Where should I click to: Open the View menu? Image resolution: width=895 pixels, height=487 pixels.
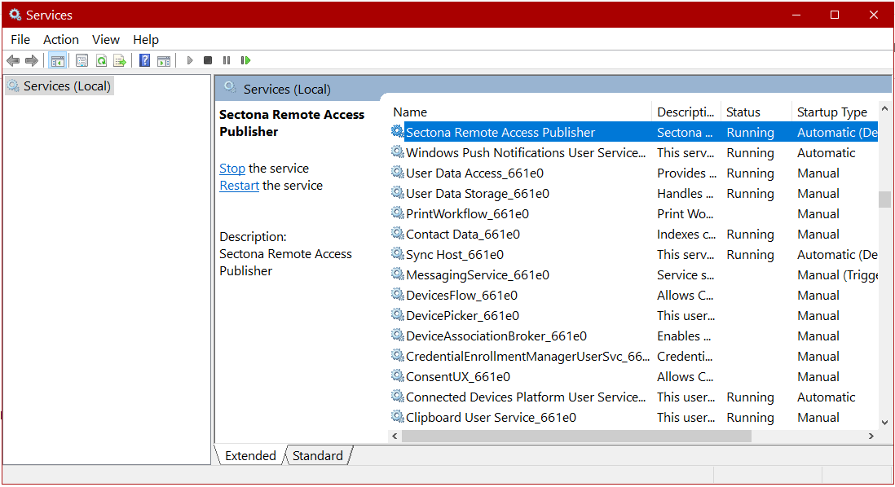[106, 39]
